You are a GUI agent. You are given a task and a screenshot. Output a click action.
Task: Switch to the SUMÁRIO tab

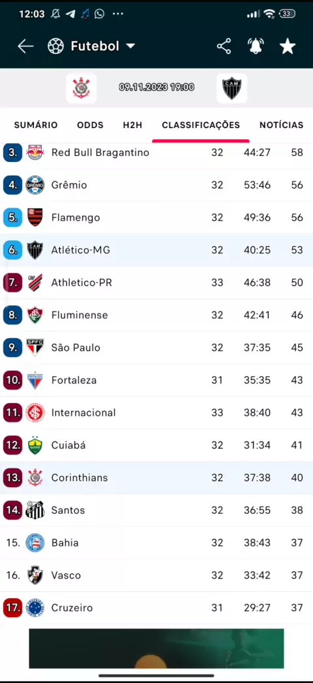pos(36,125)
